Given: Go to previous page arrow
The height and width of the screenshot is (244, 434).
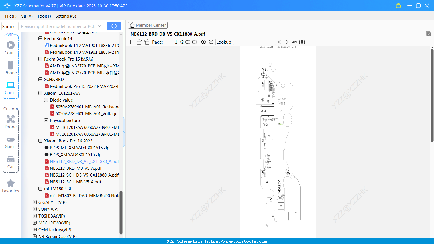Looking at the screenshot, I should (x=188, y=42).
